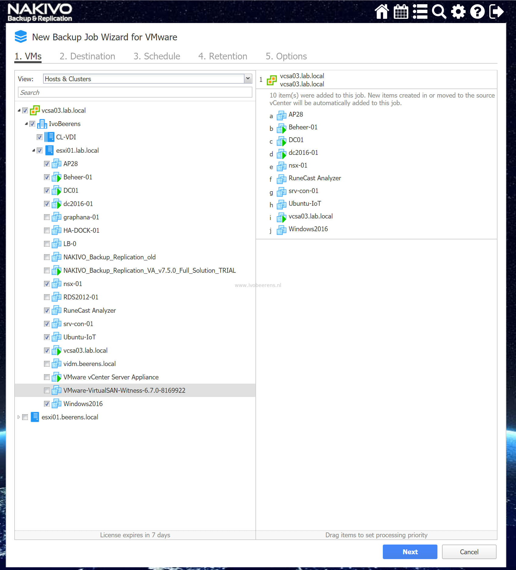516x570 pixels.
Task: Click the Search magnifier icon in header
Action: pos(439,12)
